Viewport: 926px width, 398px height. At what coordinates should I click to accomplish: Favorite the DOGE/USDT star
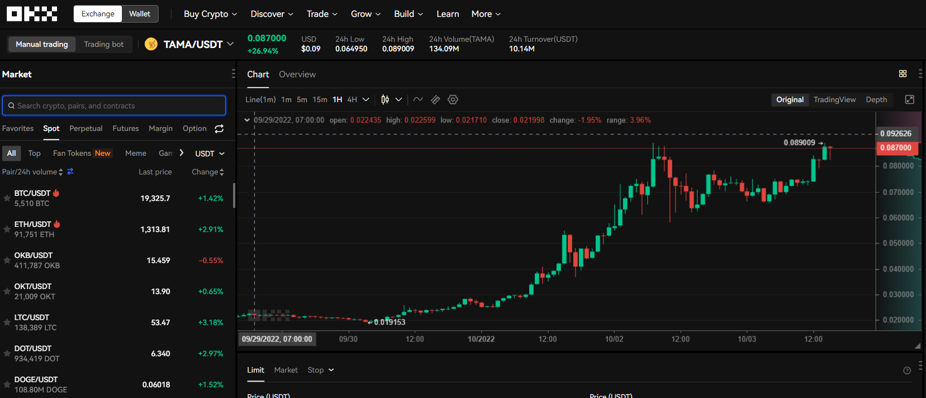[x=7, y=384]
